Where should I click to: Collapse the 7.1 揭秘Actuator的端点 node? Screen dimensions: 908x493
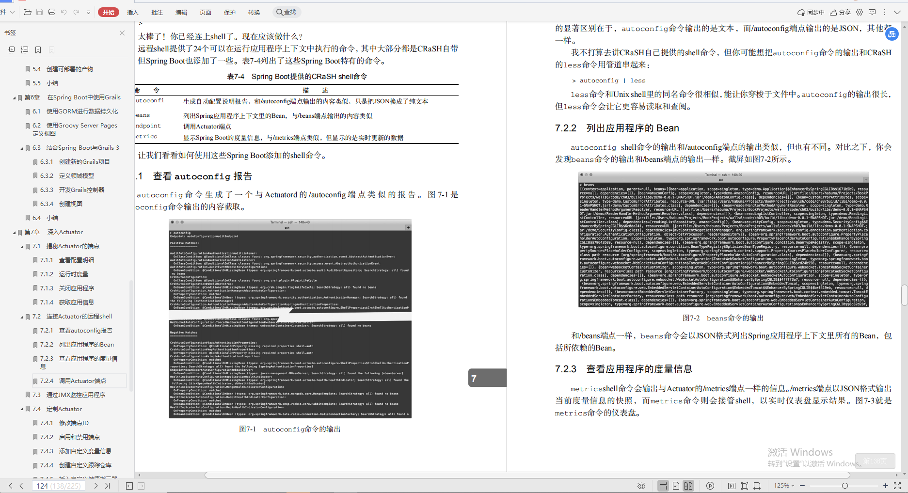[22, 247]
